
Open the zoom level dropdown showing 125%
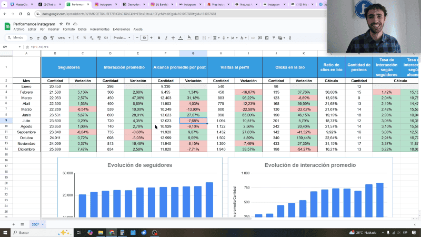tap(64, 38)
